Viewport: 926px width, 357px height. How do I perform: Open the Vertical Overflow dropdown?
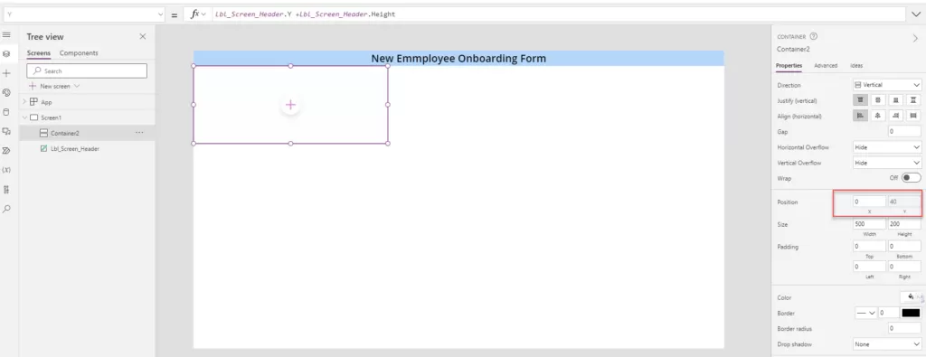point(887,163)
